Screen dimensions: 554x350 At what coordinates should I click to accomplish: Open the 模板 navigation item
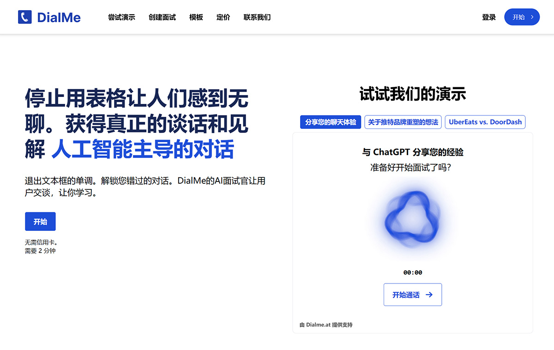pyautogui.click(x=196, y=17)
